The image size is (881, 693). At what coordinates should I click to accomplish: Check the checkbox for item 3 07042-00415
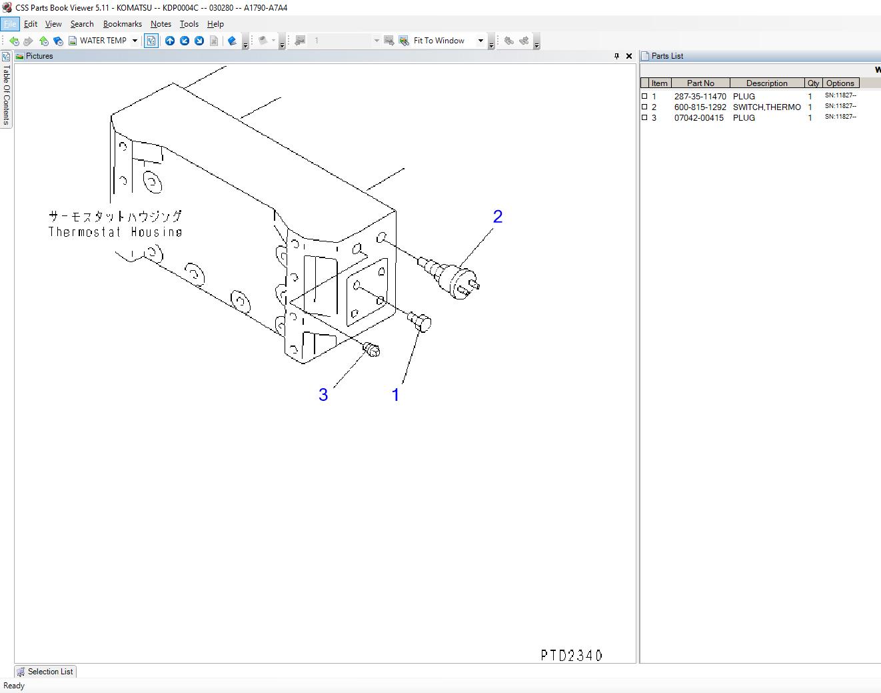[644, 117]
